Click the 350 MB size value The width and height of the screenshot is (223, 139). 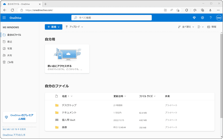[x=143, y=128]
